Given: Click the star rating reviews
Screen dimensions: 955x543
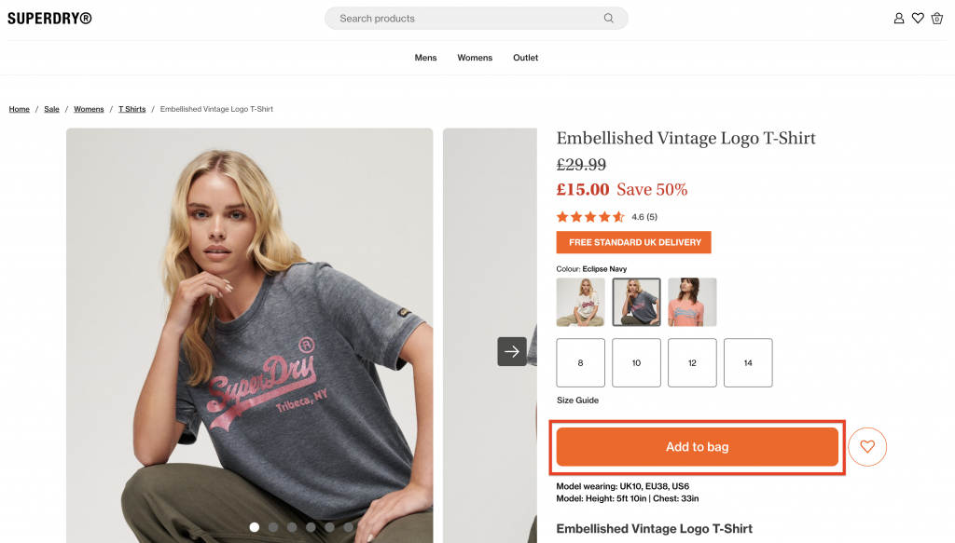Looking at the screenshot, I should [x=590, y=217].
